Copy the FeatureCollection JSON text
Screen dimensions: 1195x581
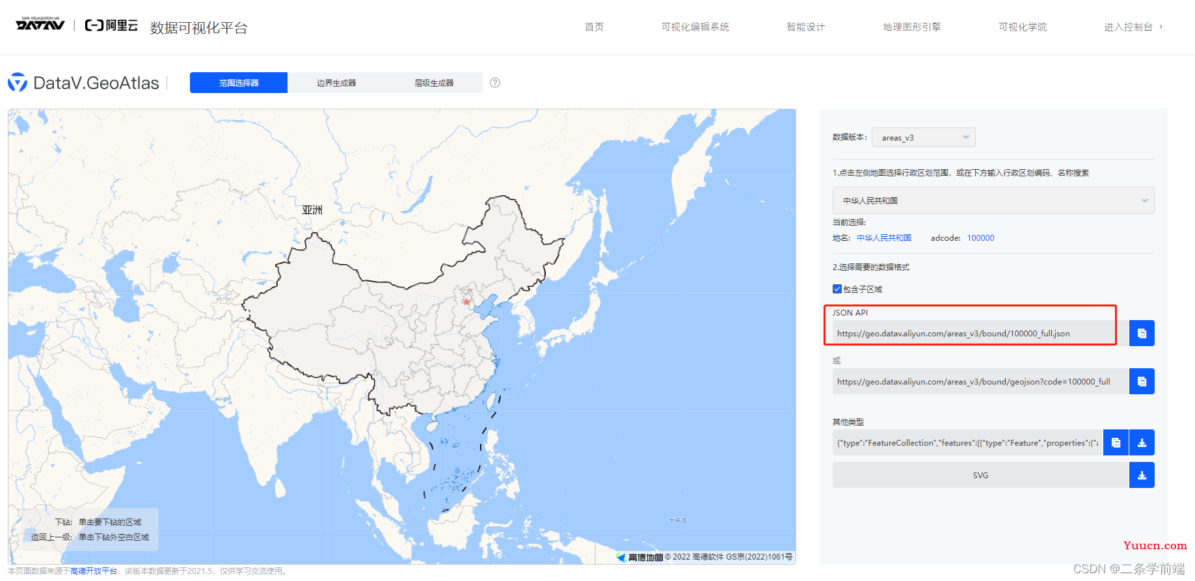coord(1116,442)
